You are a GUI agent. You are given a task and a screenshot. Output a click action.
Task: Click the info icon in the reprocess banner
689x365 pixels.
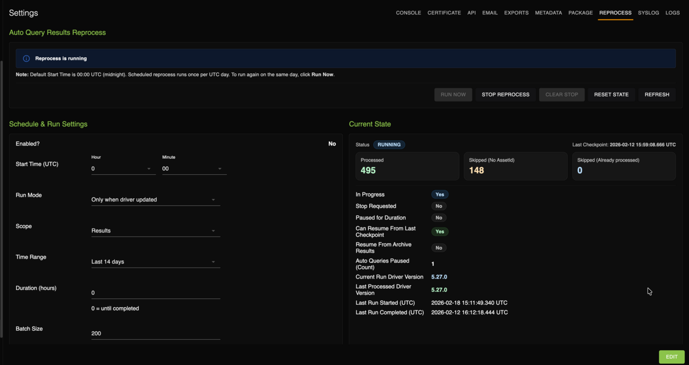[26, 58]
